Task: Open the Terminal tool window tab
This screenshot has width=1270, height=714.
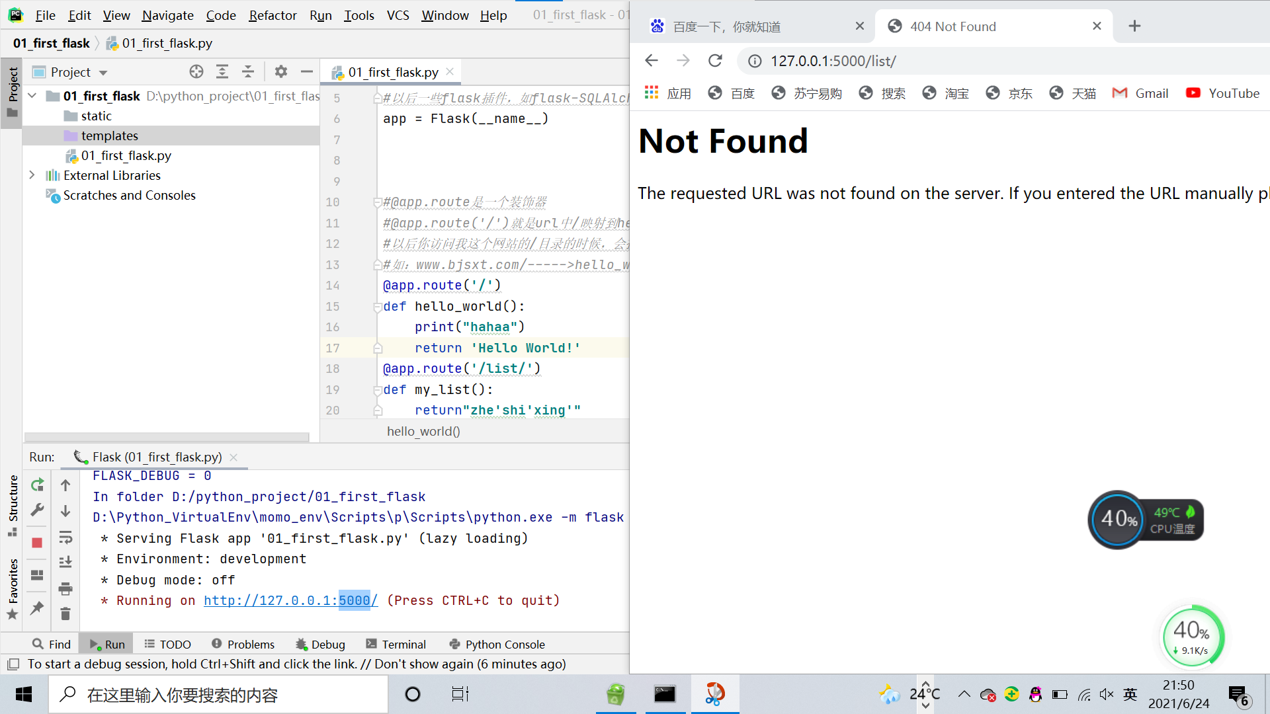Action: click(x=396, y=644)
